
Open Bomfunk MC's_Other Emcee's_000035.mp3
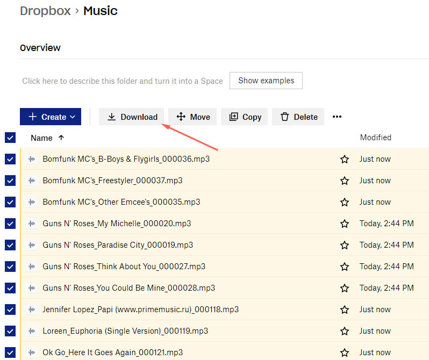point(121,202)
